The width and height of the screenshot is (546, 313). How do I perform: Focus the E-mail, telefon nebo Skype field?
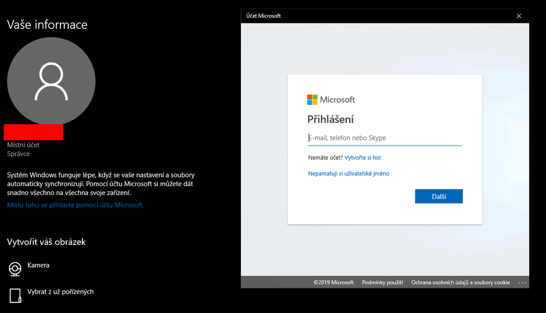(385, 138)
